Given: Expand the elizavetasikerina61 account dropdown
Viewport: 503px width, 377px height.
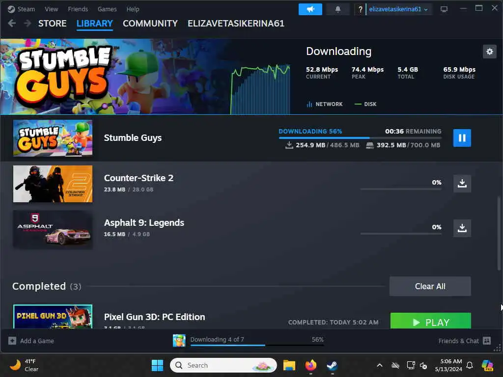Looking at the screenshot, I should tap(398, 9).
